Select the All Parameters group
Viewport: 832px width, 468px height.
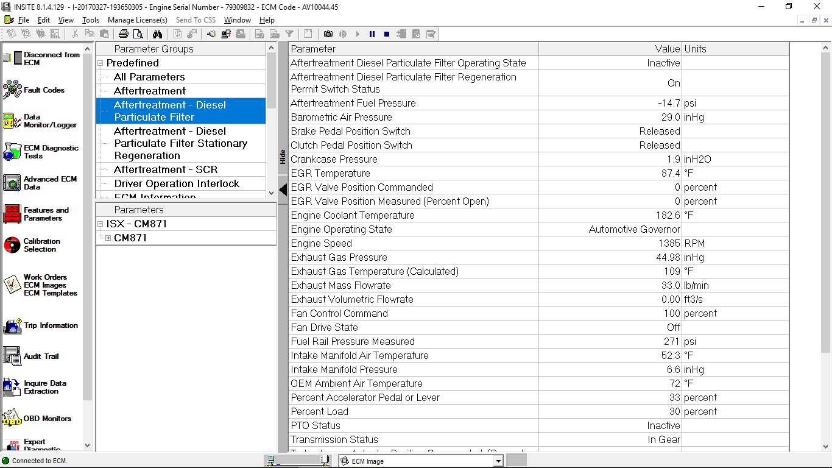point(181,77)
